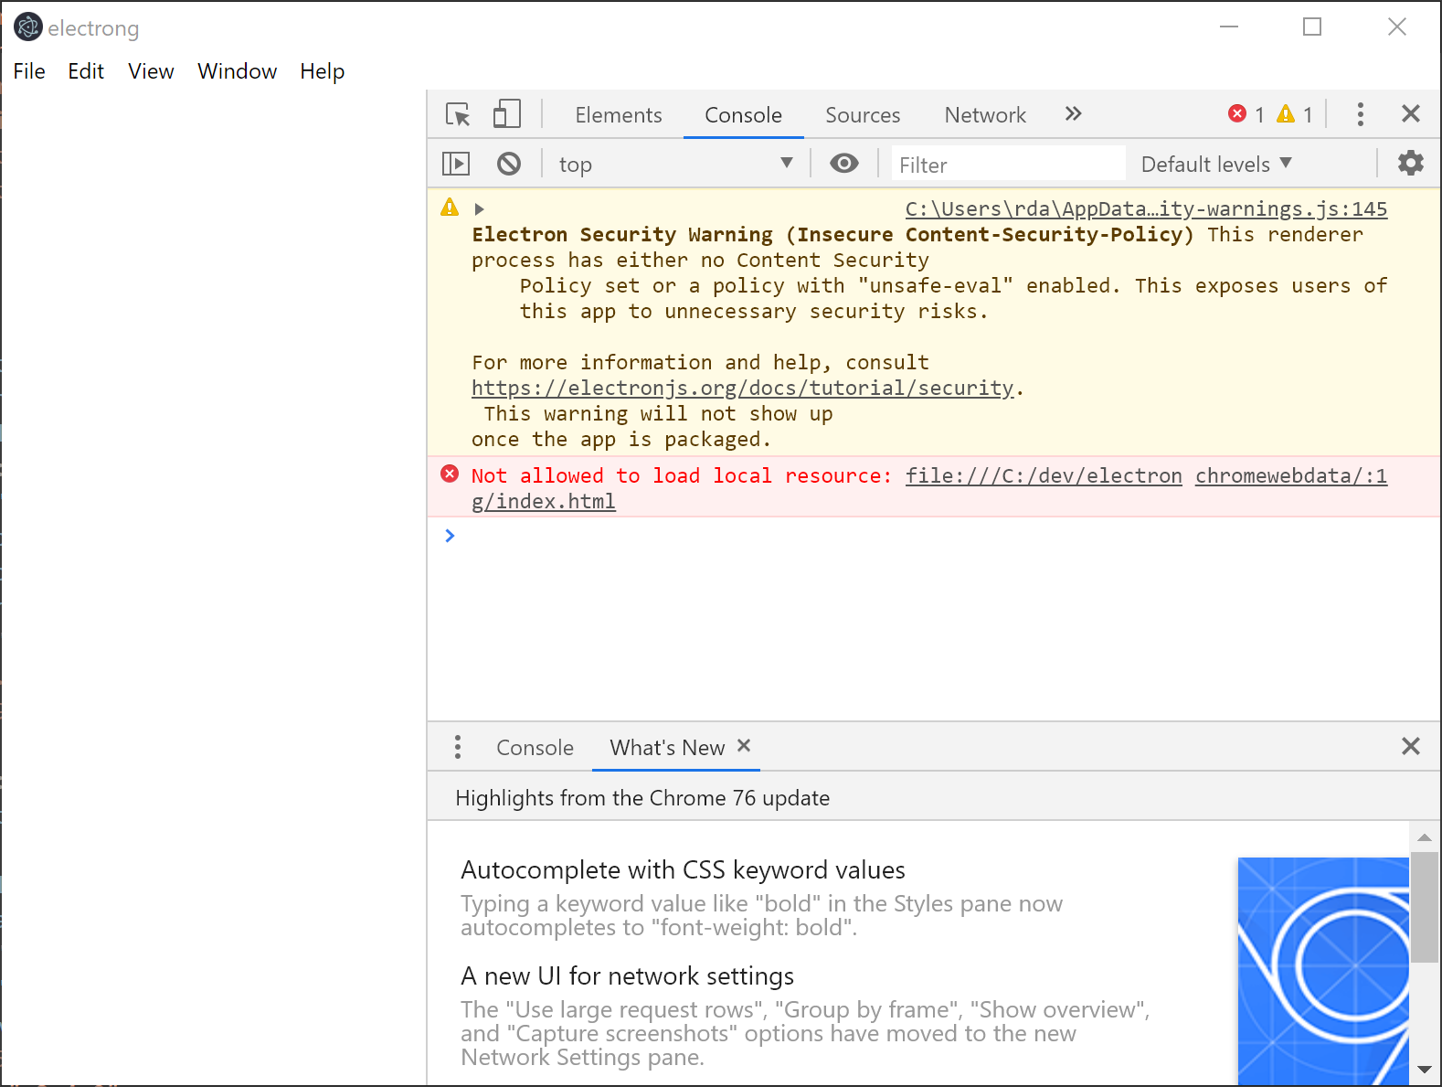Click the red error icon beside Not allowed message

(x=450, y=474)
